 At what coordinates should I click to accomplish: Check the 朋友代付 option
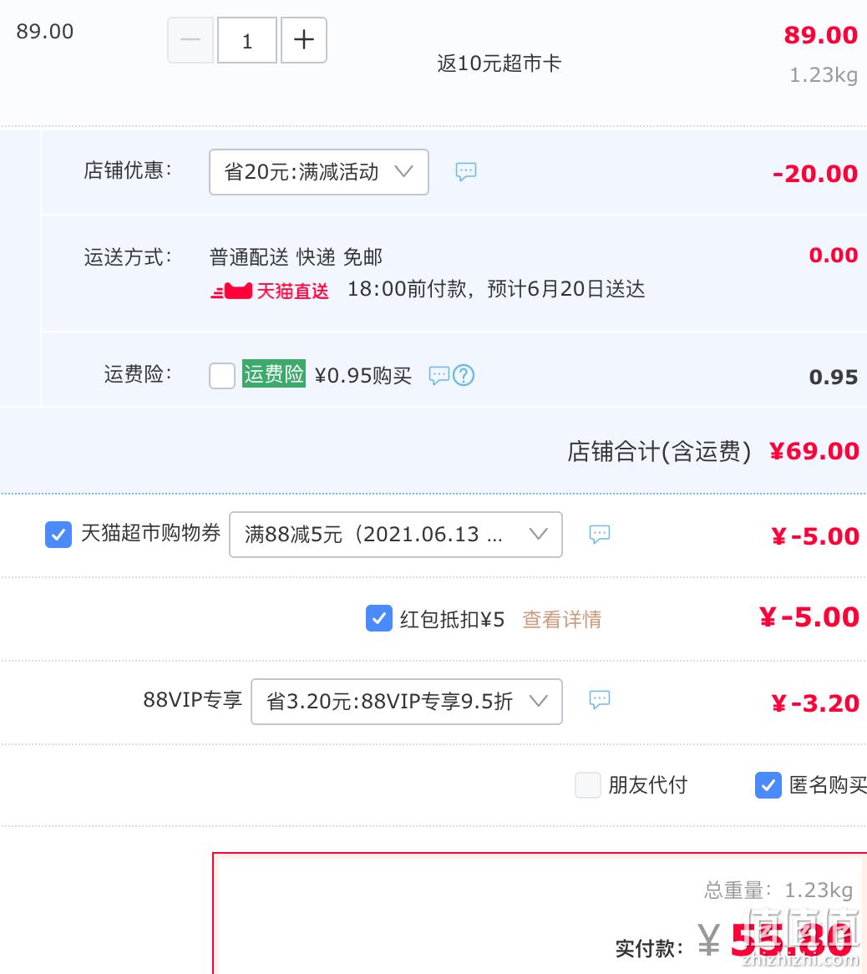point(587,785)
